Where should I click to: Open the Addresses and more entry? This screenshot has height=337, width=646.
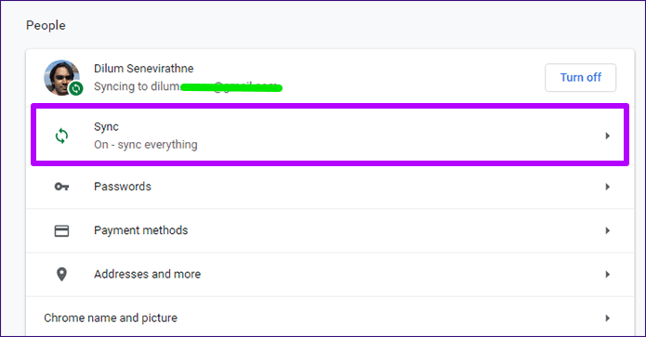tap(330, 275)
